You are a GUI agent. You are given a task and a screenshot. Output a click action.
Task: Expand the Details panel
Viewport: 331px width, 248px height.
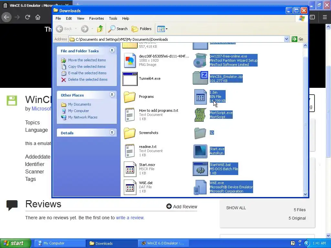(112, 132)
